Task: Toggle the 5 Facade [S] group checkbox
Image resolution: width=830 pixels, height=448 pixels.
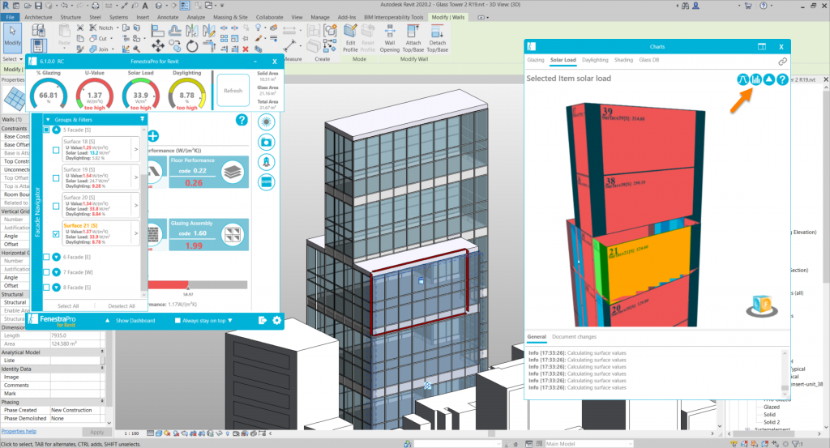Action: pyautogui.click(x=46, y=130)
